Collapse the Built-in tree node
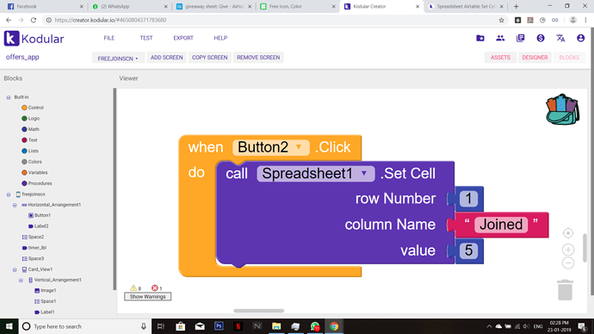 9,97
